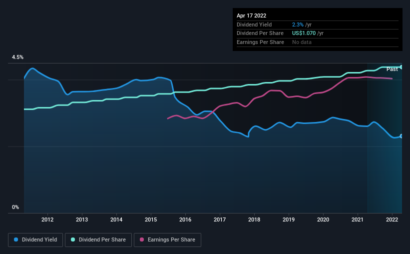Screen dimensions: 410x254
Task: Toggle the Dividend Per Share legend button
Action: pos(98,240)
